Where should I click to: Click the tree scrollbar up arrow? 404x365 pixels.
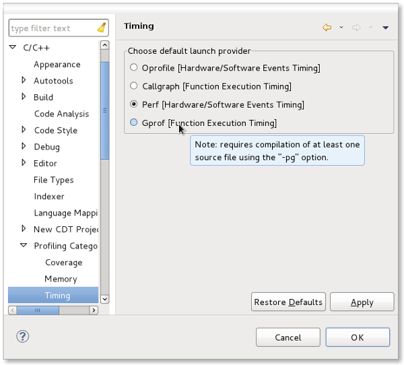pyautogui.click(x=104, y=45)
